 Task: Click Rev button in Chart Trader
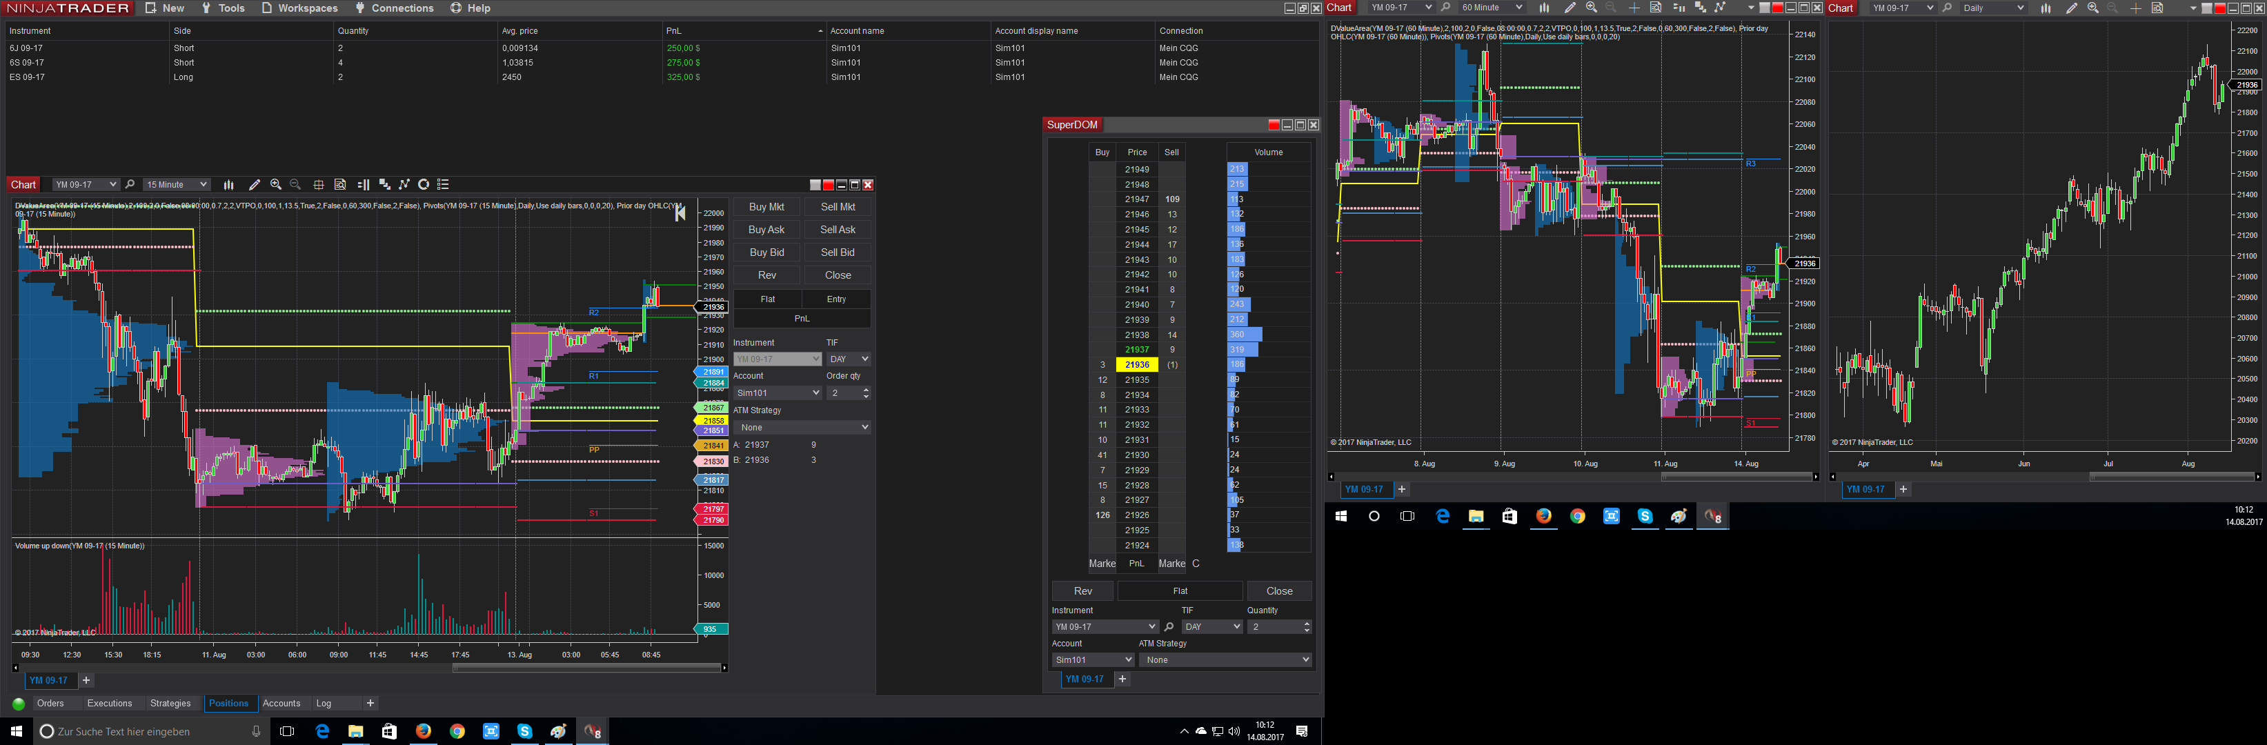click(x=766, y=275)
